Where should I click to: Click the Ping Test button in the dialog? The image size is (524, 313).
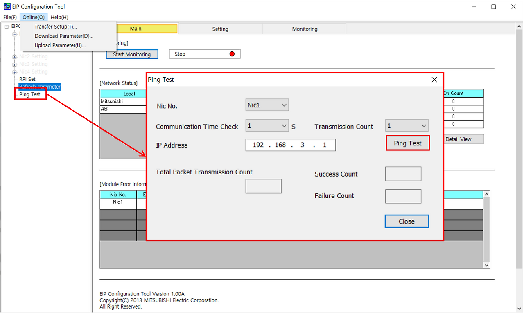coord(407,143)
